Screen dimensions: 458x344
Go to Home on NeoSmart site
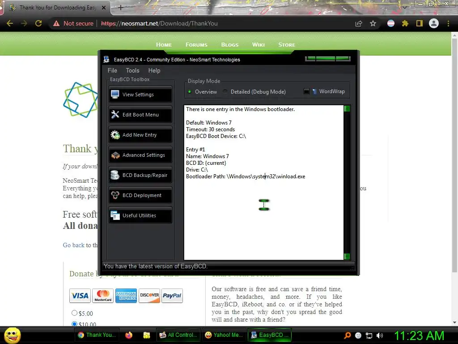(164, 45)
